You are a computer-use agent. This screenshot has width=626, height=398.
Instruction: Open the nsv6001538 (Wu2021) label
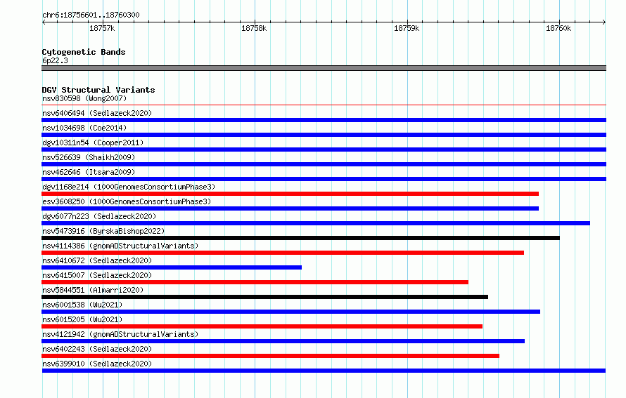82,305
